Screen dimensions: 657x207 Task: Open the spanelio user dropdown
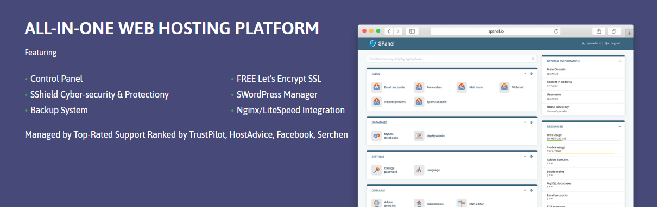(591, 43)
